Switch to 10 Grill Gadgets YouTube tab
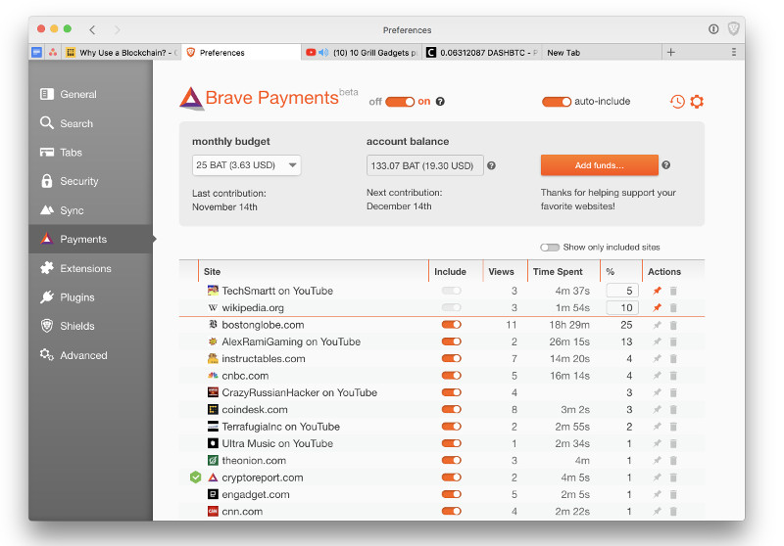Screen dimensions: 784x546 point(361,53)
